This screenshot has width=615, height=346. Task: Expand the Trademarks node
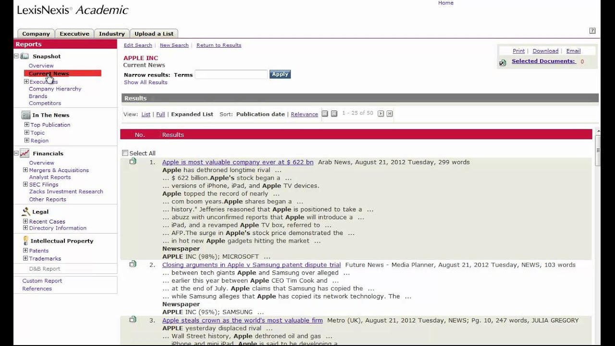tap(25, 258)
